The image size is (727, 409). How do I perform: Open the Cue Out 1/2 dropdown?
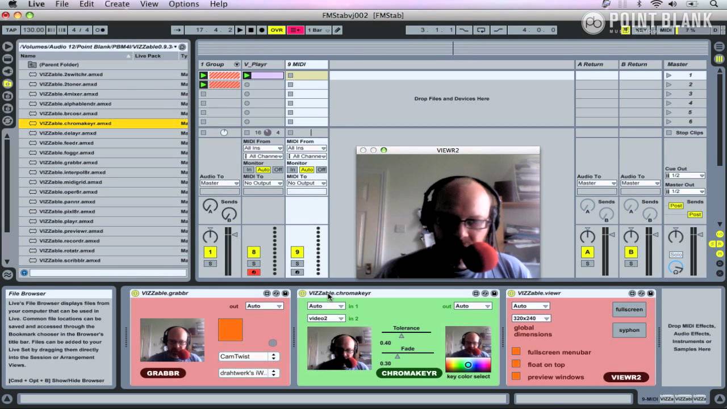[685, 176]
